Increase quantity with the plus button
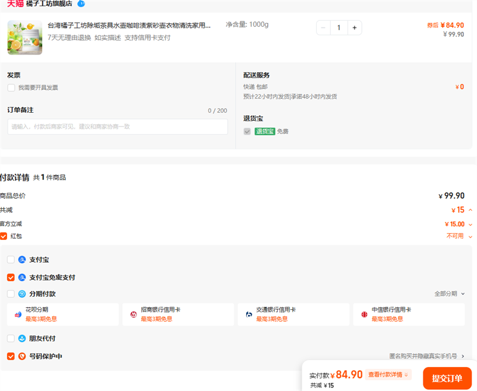Viewport: 477px width, 391px height. 354,27
